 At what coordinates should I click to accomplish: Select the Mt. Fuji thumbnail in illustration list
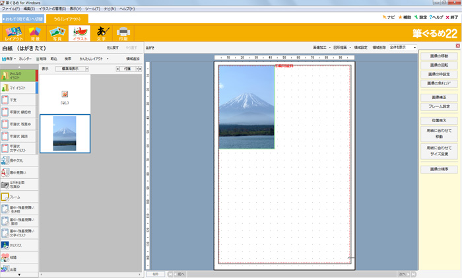[65, 134]
